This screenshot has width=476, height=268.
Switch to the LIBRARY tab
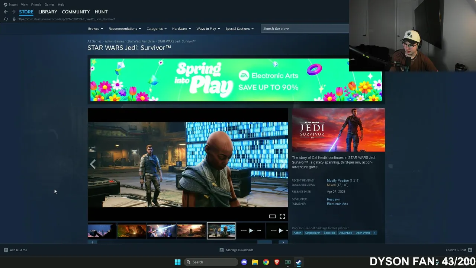pyautogui.click(x=48, y=12)
